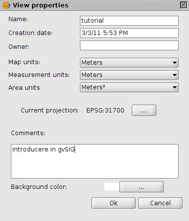Click the Creation date text field
This screenshot has height=221, width=189.
click(x=129, y=33)
